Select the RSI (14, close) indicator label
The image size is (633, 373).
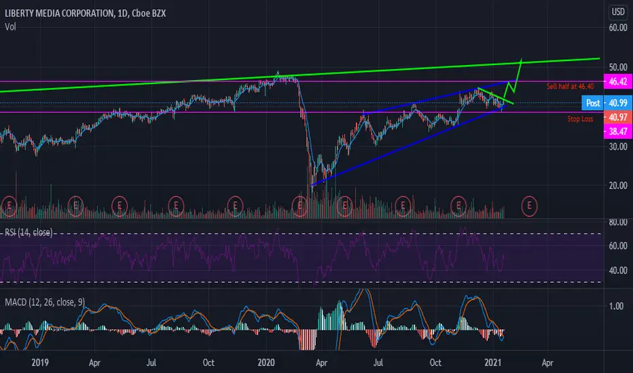pyautogui.click(x=29, y=232)
